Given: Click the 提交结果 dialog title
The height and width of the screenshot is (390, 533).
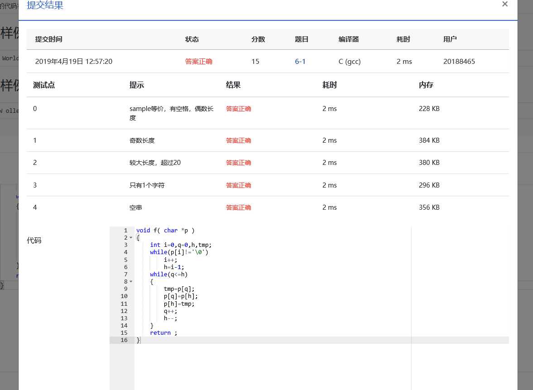Looking at the screenshot, I should (x=45, y=5).
